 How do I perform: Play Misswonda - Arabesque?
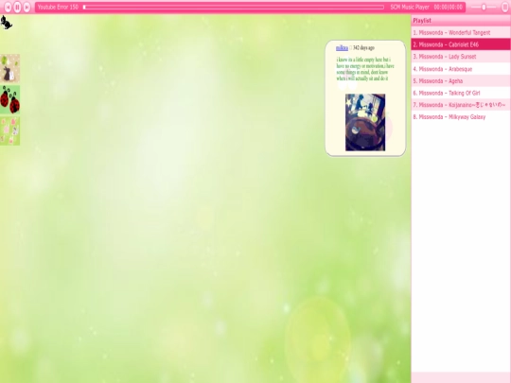[x=461, y=69]
